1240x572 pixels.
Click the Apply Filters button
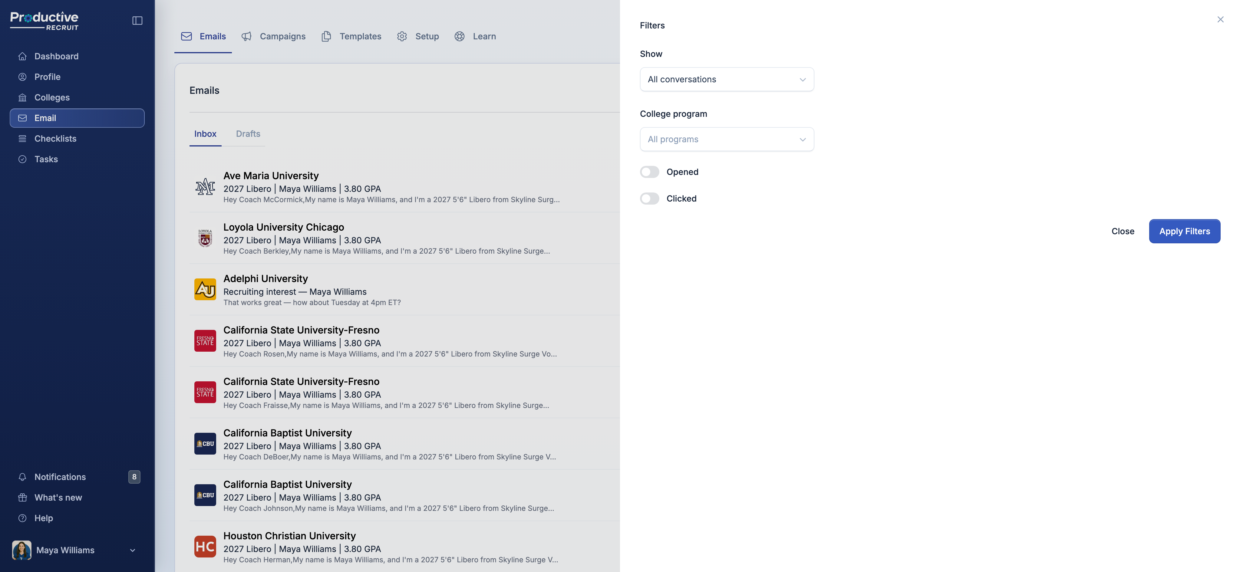(1184, 232)
